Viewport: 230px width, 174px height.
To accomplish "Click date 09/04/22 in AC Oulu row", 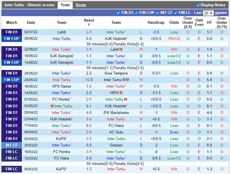I will [31, 132].
